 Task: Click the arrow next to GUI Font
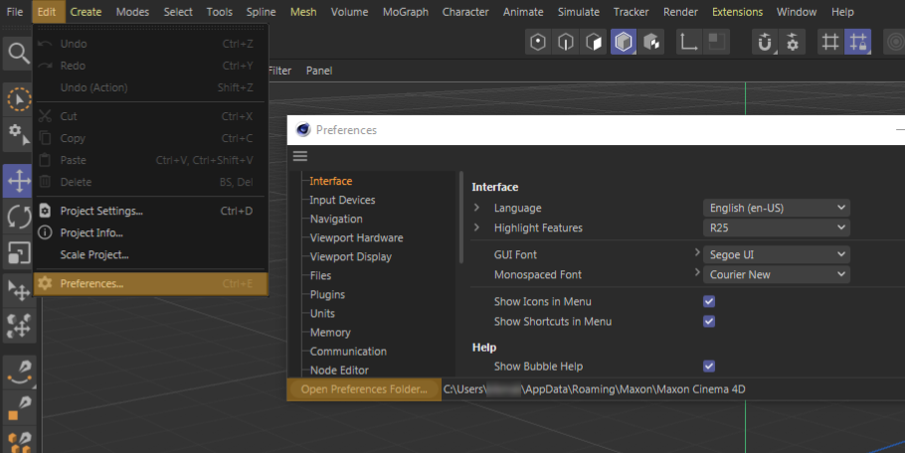(x=696, y=252)
